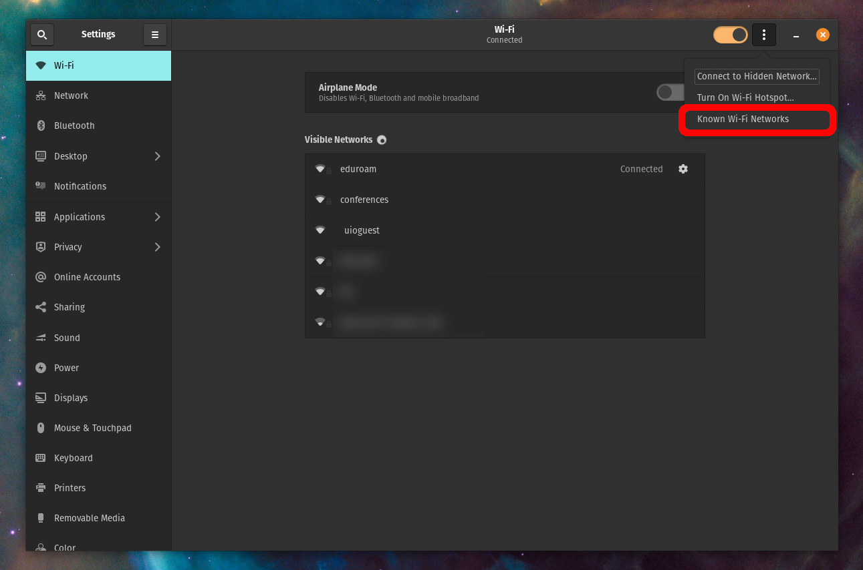Image resolution: width=863 pixels, height=570 pixels.
Task: Click the Privacy shield icon
Action: [41, 247]
